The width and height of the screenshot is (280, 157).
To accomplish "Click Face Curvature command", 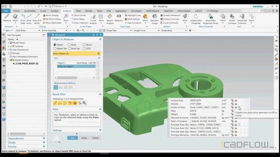I will tap(133, 23).
